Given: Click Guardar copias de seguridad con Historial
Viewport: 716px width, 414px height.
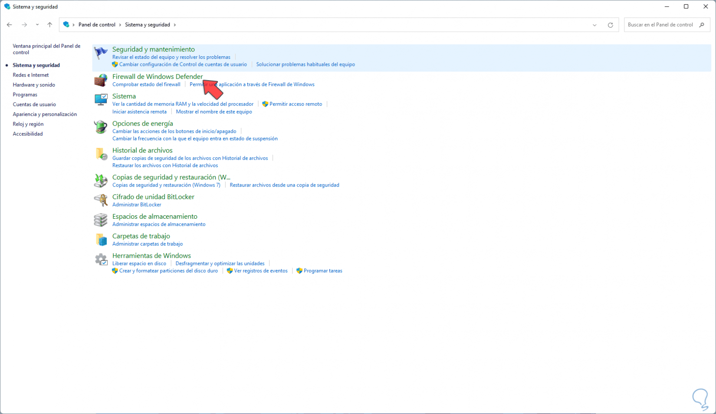Looking at the screenshot, I should (190, 158).
